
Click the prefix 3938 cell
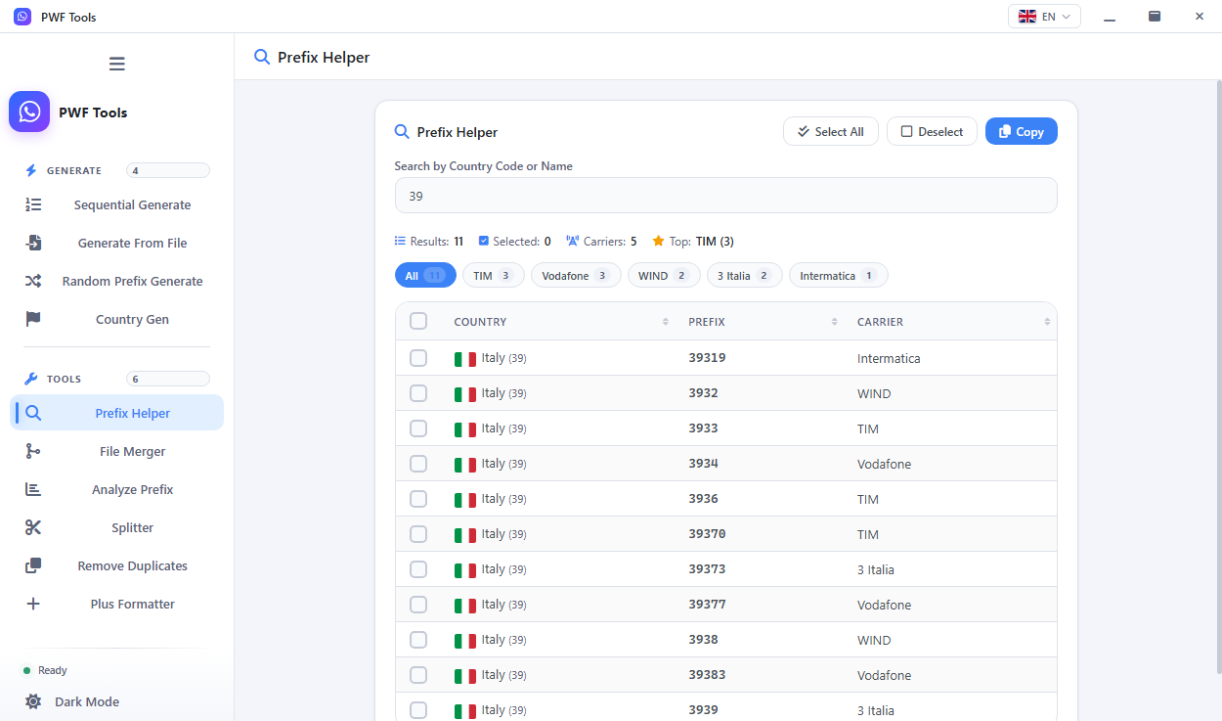[x=703, y=640]
